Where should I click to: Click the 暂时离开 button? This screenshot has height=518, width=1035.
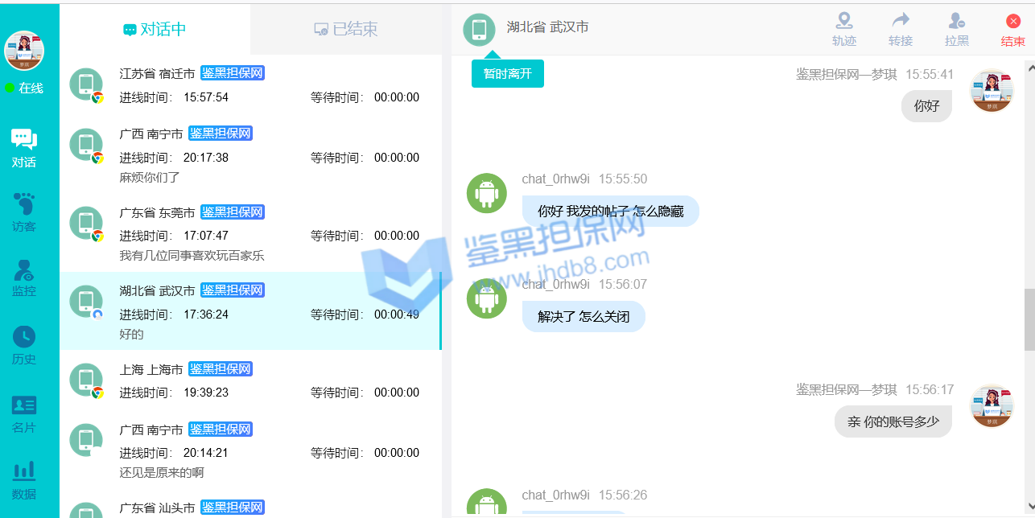(x=507, y=73)
